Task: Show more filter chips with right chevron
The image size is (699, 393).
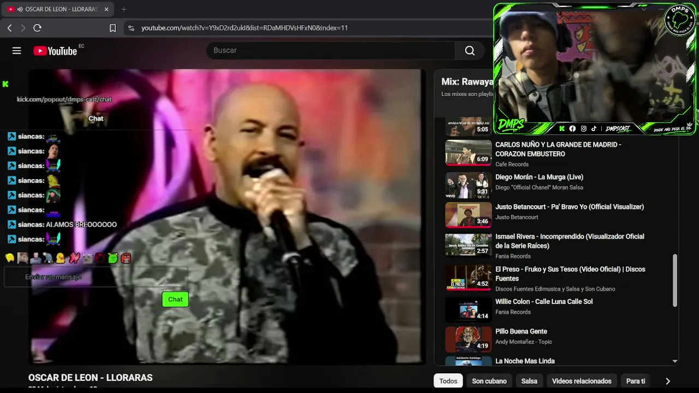Action: pos(667,381)
